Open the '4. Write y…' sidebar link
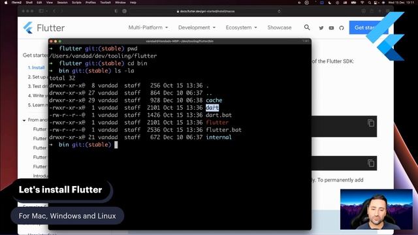 tap(38, 96)
